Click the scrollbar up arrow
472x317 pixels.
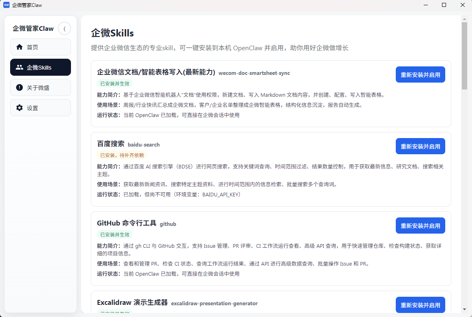[x=464, y=19]
